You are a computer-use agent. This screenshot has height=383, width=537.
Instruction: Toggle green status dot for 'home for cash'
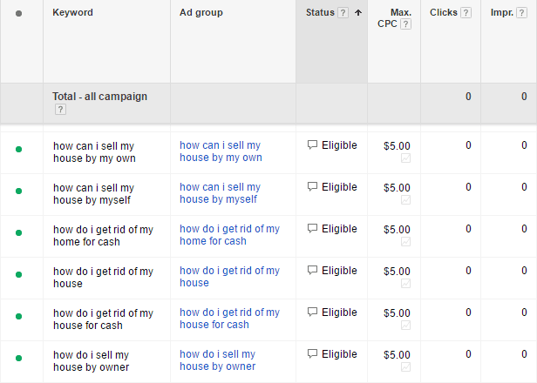coord(19,232)
